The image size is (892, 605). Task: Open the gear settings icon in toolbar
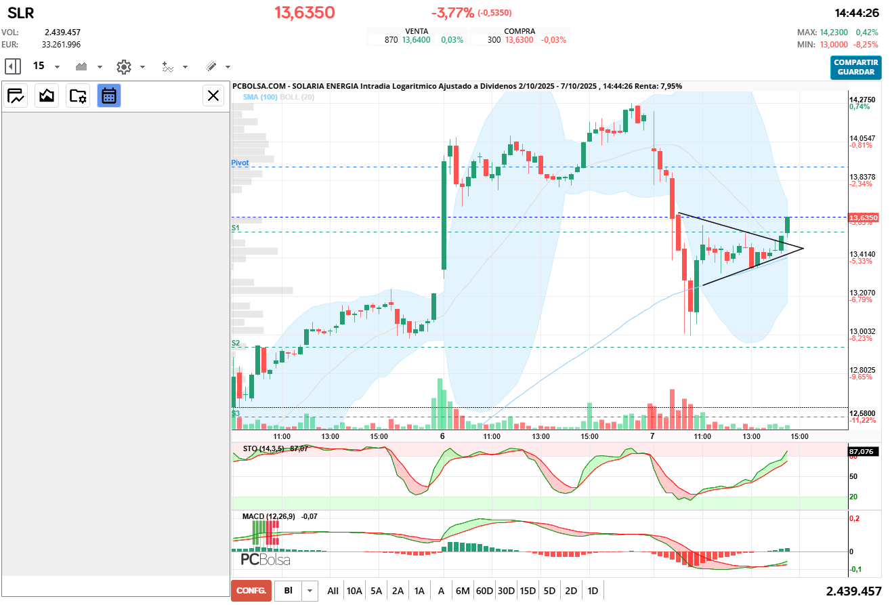[123, 66]
